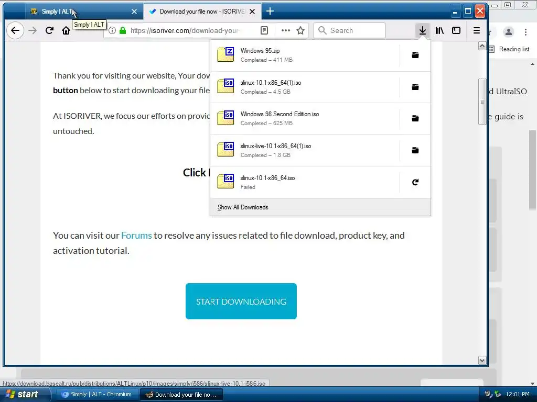Click the Windows 98 Second Edition iso icon
537x402 pixels.
pyautogui.click(x=225, y=118)
